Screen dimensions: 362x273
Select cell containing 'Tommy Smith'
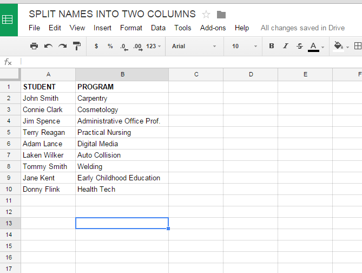point(48,166)
